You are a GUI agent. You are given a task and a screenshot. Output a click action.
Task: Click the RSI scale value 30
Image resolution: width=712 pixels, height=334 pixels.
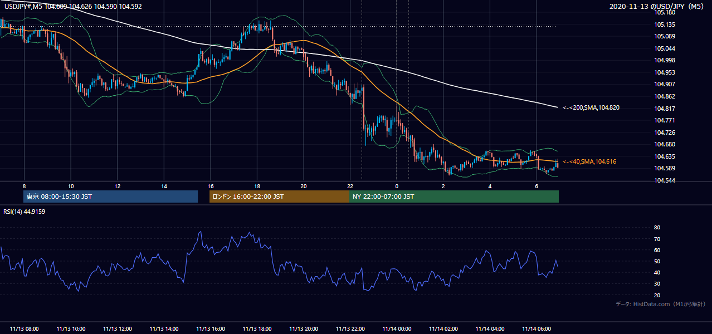[657, 284]
